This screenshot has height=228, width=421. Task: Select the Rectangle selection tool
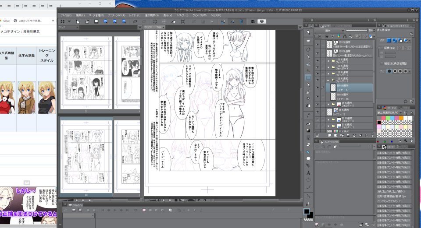tap(308, 77)
